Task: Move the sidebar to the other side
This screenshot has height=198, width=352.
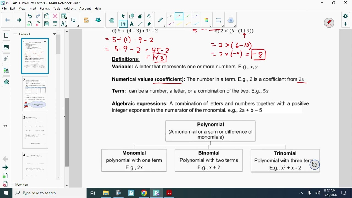Action: 5,126
